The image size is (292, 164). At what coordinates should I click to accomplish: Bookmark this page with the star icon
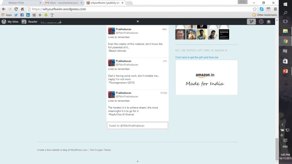point(255,9)
